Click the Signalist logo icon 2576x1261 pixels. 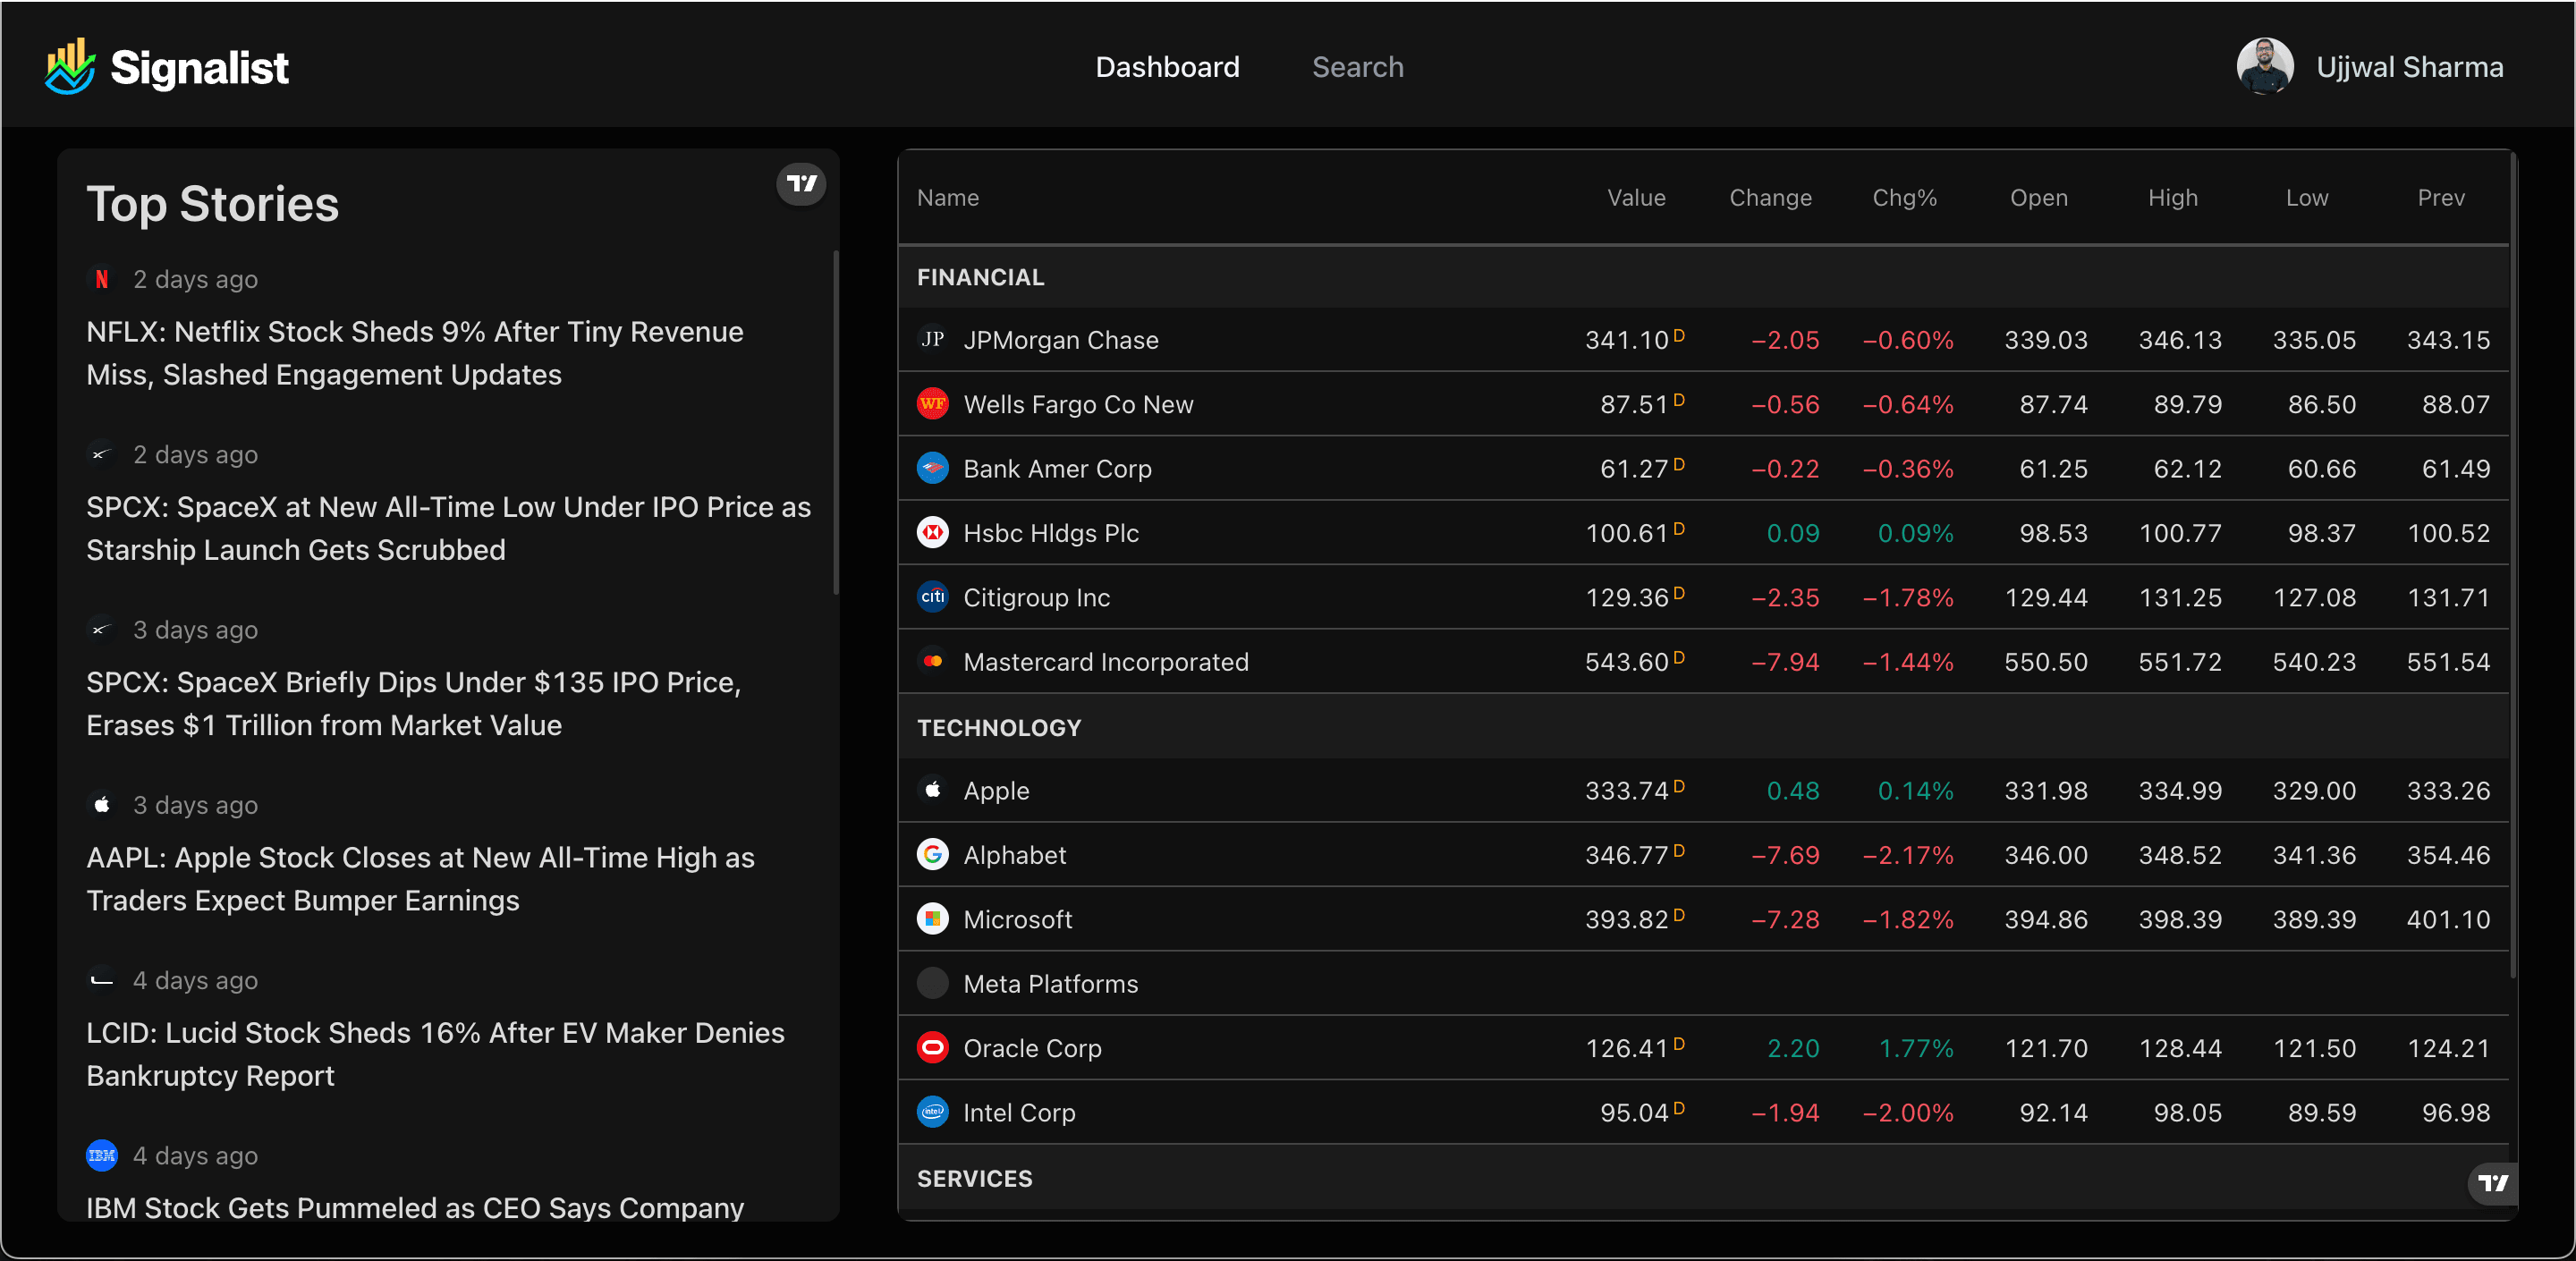(x=70, y=66)
